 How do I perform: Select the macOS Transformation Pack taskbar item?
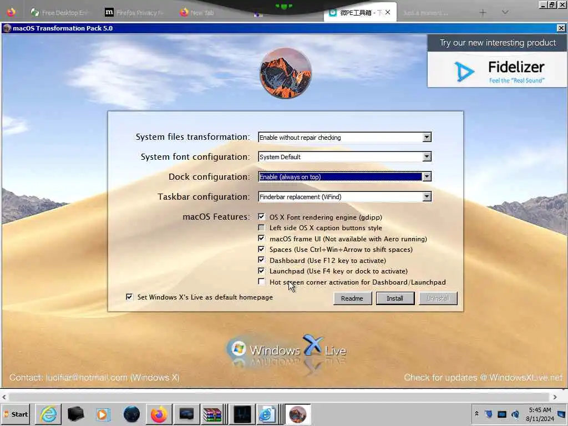pos(298,414)
